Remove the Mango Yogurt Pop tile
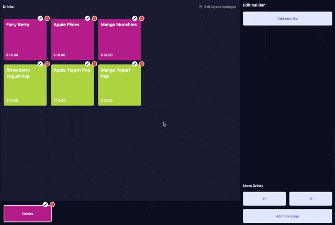Viewport: 335px width, 225px height. coord(141,64)
